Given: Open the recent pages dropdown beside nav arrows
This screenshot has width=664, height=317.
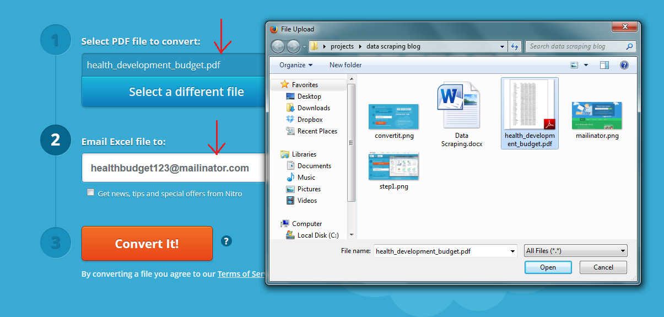Looking at the screenshot, I should point(304,47).
